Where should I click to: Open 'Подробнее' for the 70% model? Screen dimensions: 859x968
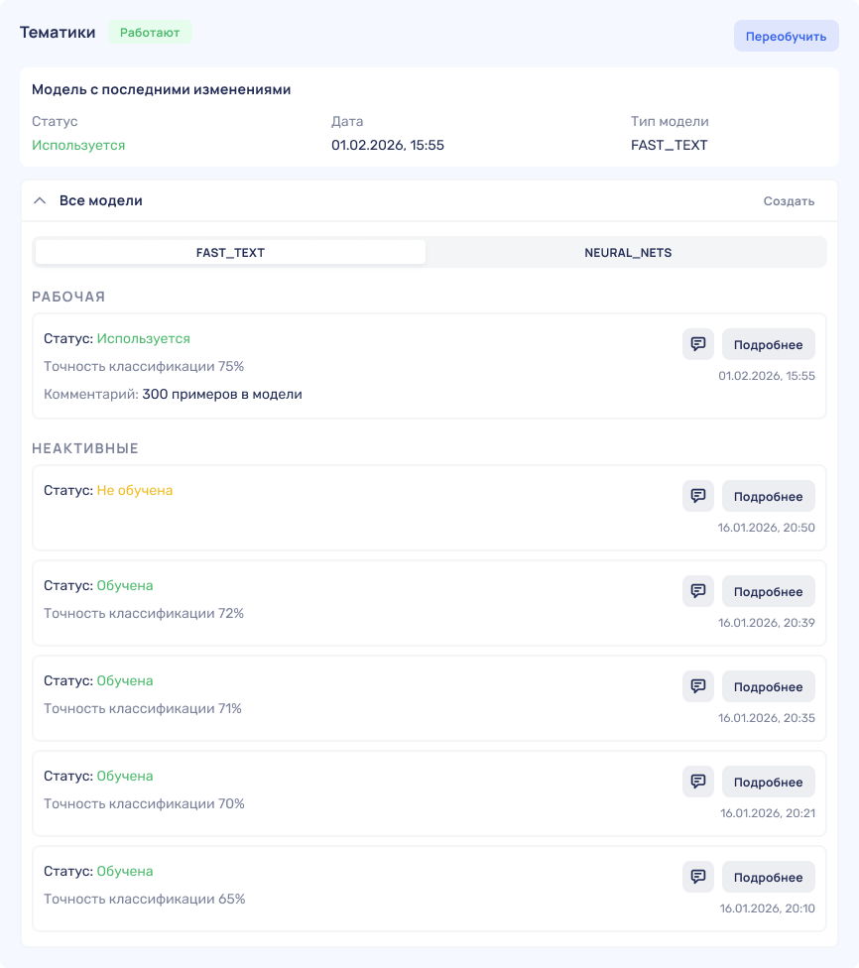pyautogui.click(x=768, y=782)
